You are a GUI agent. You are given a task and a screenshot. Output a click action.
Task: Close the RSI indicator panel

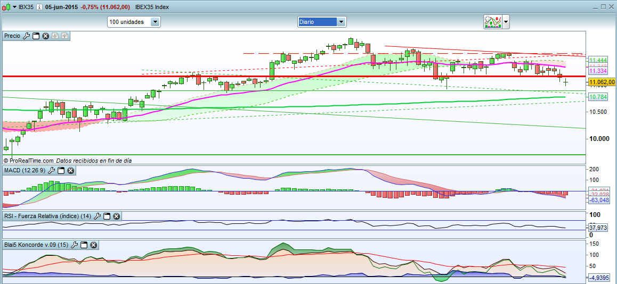117,216
